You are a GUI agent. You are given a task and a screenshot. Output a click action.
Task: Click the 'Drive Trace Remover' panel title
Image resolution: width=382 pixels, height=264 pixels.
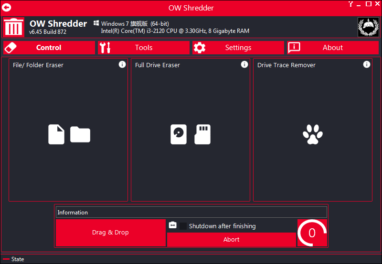coord(286,65)
